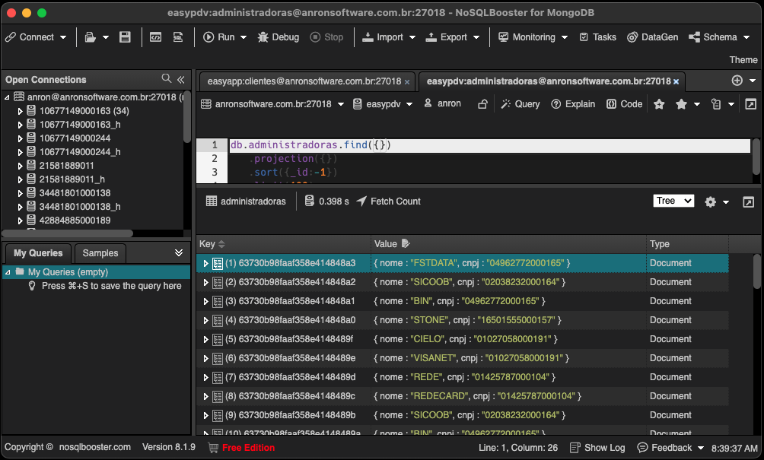This screenshot has width=764, height=460.
Task: Expand the FSTDATA document row
Action: [x=205, y=263]
